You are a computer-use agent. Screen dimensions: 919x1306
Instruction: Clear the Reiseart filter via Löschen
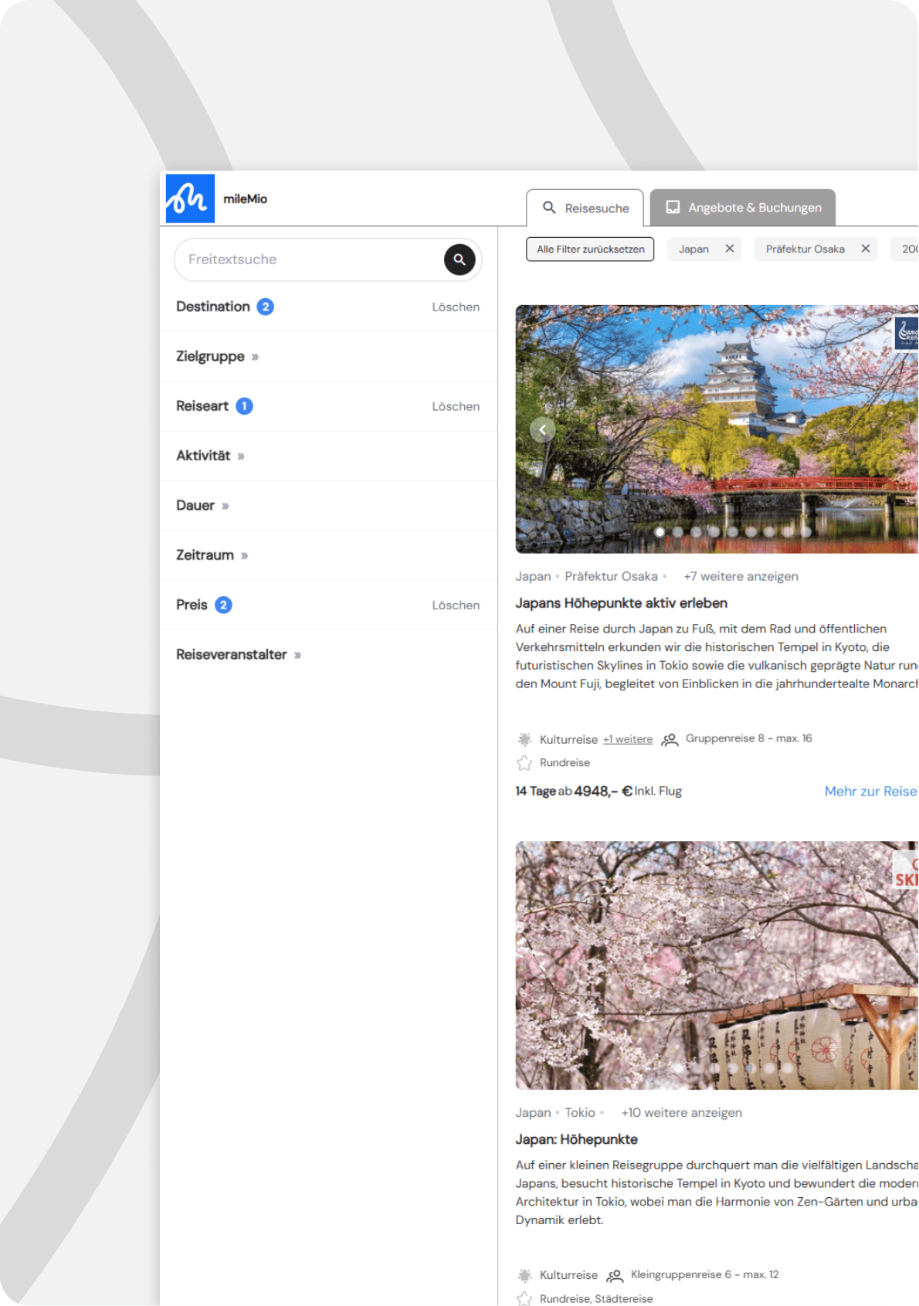(456, 406)
